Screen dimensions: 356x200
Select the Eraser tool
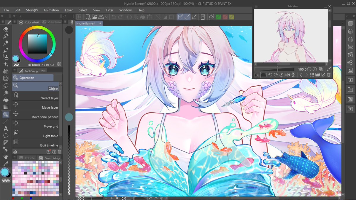(x=6, y=29)
